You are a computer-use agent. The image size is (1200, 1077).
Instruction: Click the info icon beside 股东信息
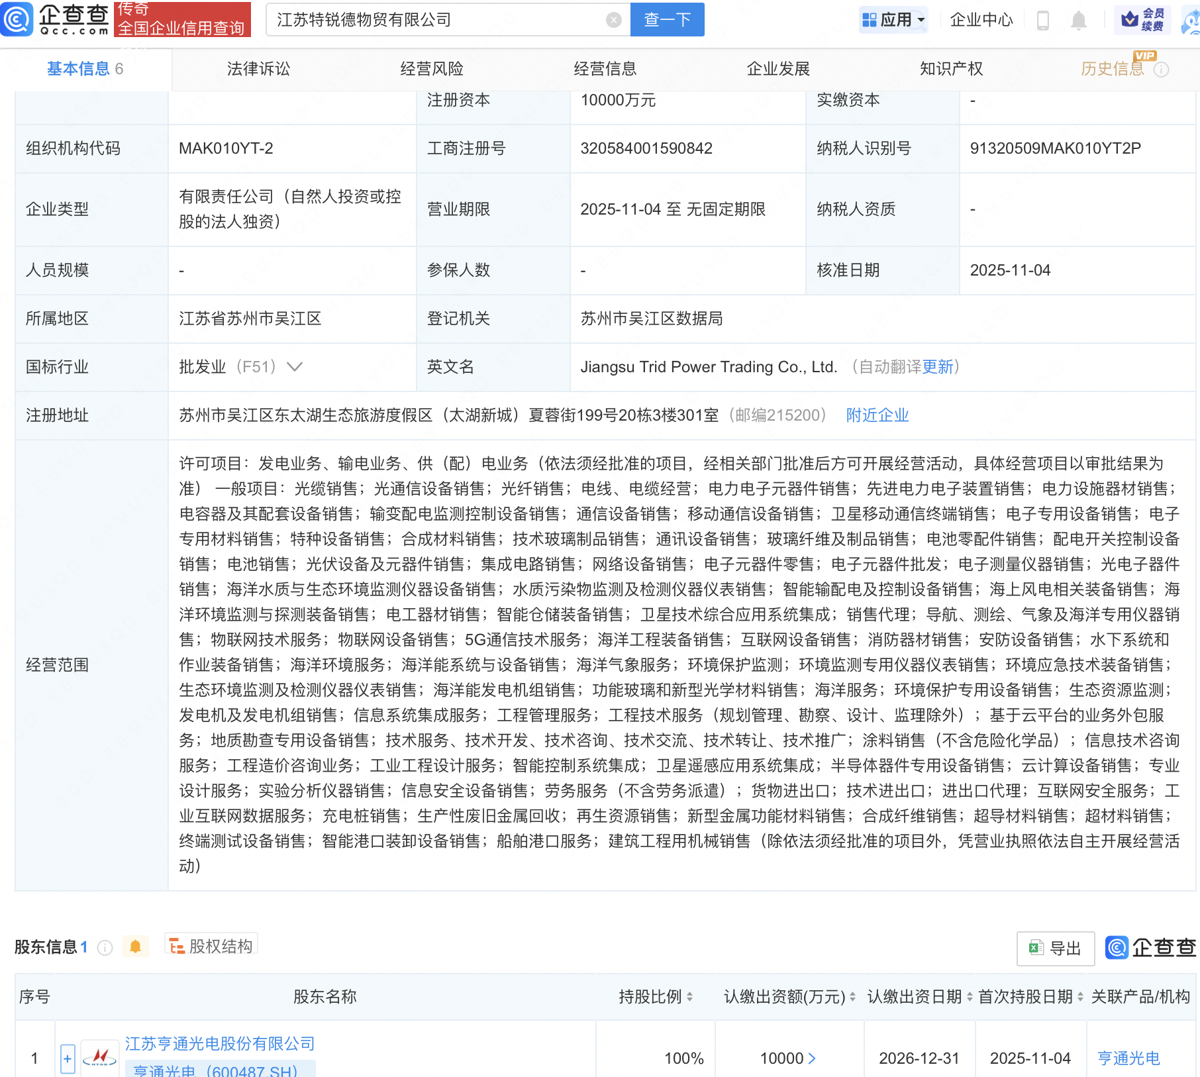(x=105, y=948)
